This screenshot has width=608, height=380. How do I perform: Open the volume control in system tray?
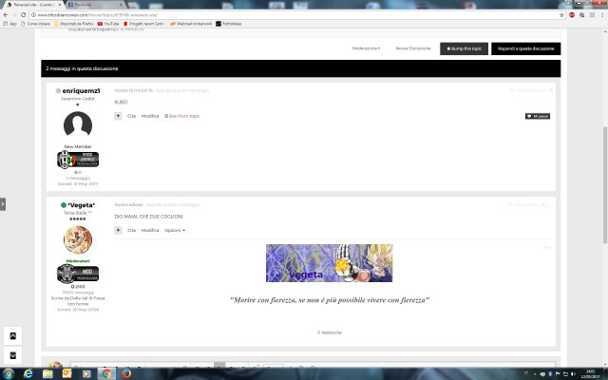[573, 373]
